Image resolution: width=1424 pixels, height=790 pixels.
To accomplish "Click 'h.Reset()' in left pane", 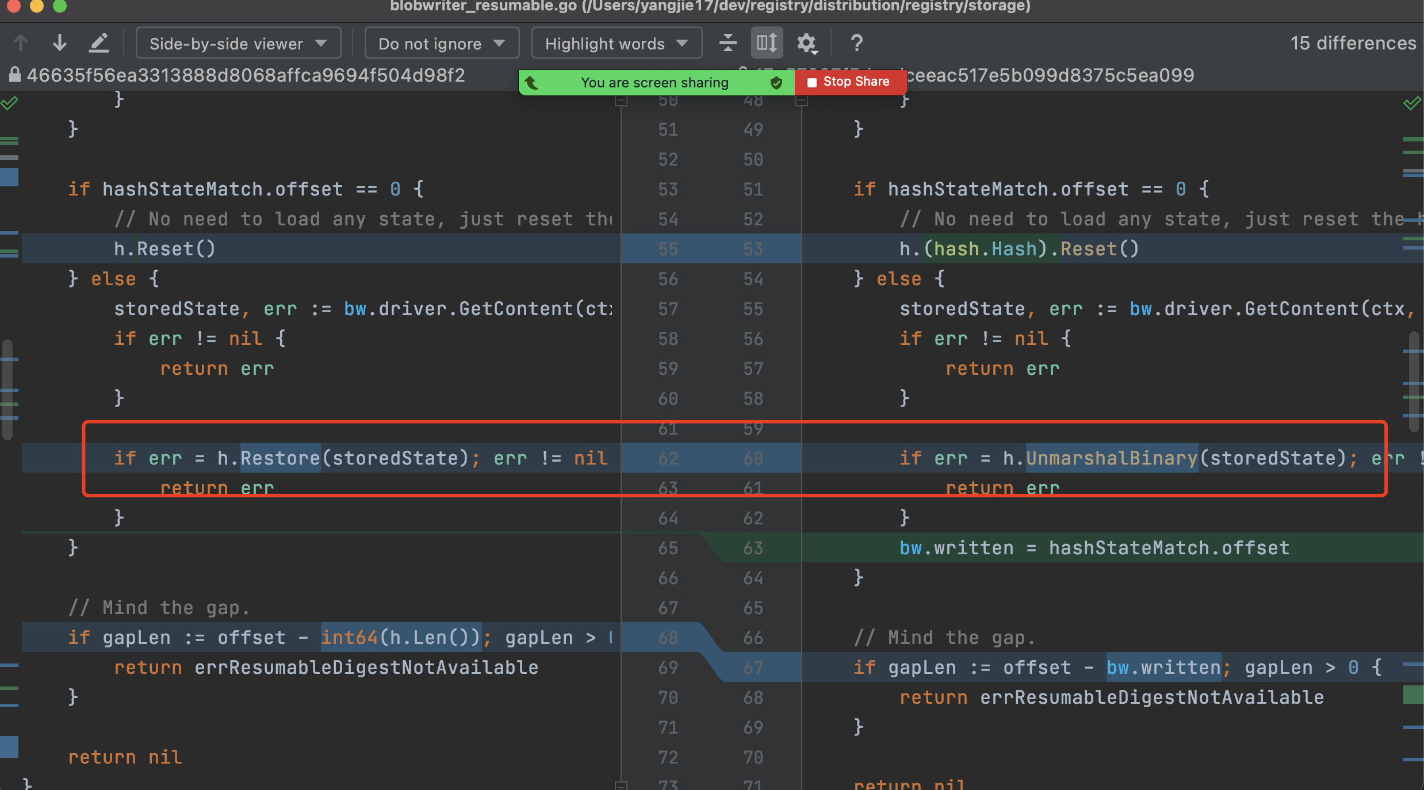I will pyautogui.click(x=164, y=248).
